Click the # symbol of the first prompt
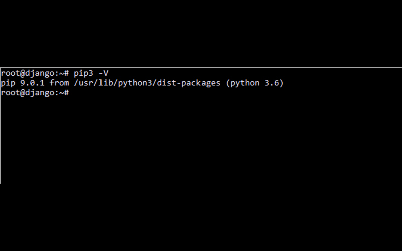The width and height of the screenshot is (402, 251). click(66, 73)
